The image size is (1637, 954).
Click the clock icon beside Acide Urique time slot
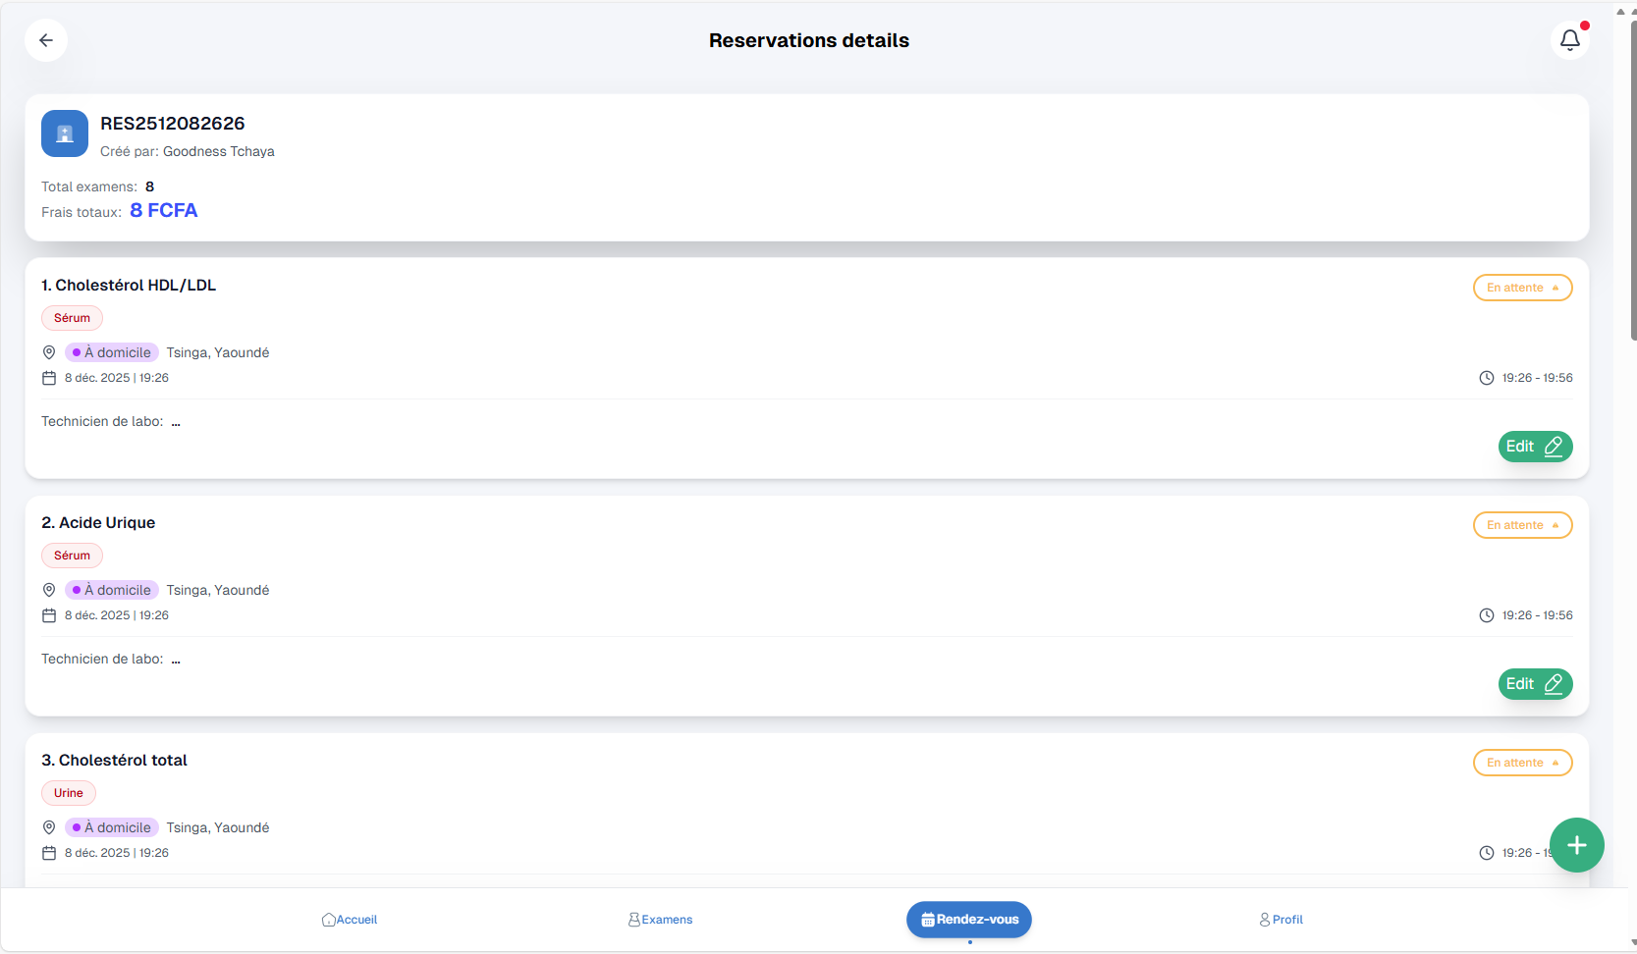[1487, 615]
